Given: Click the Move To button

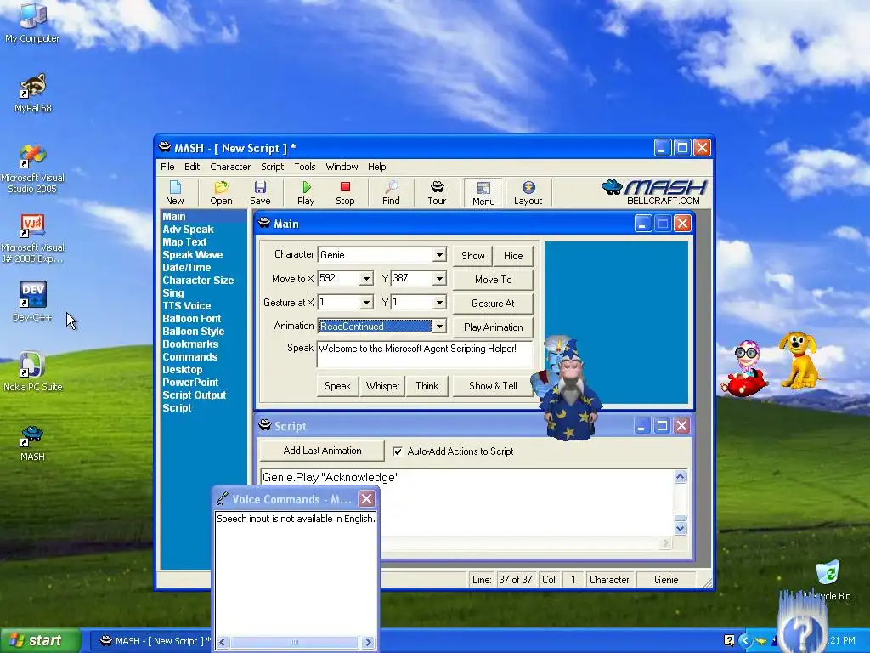Looking at the screenshot, I should click(494, 279).
